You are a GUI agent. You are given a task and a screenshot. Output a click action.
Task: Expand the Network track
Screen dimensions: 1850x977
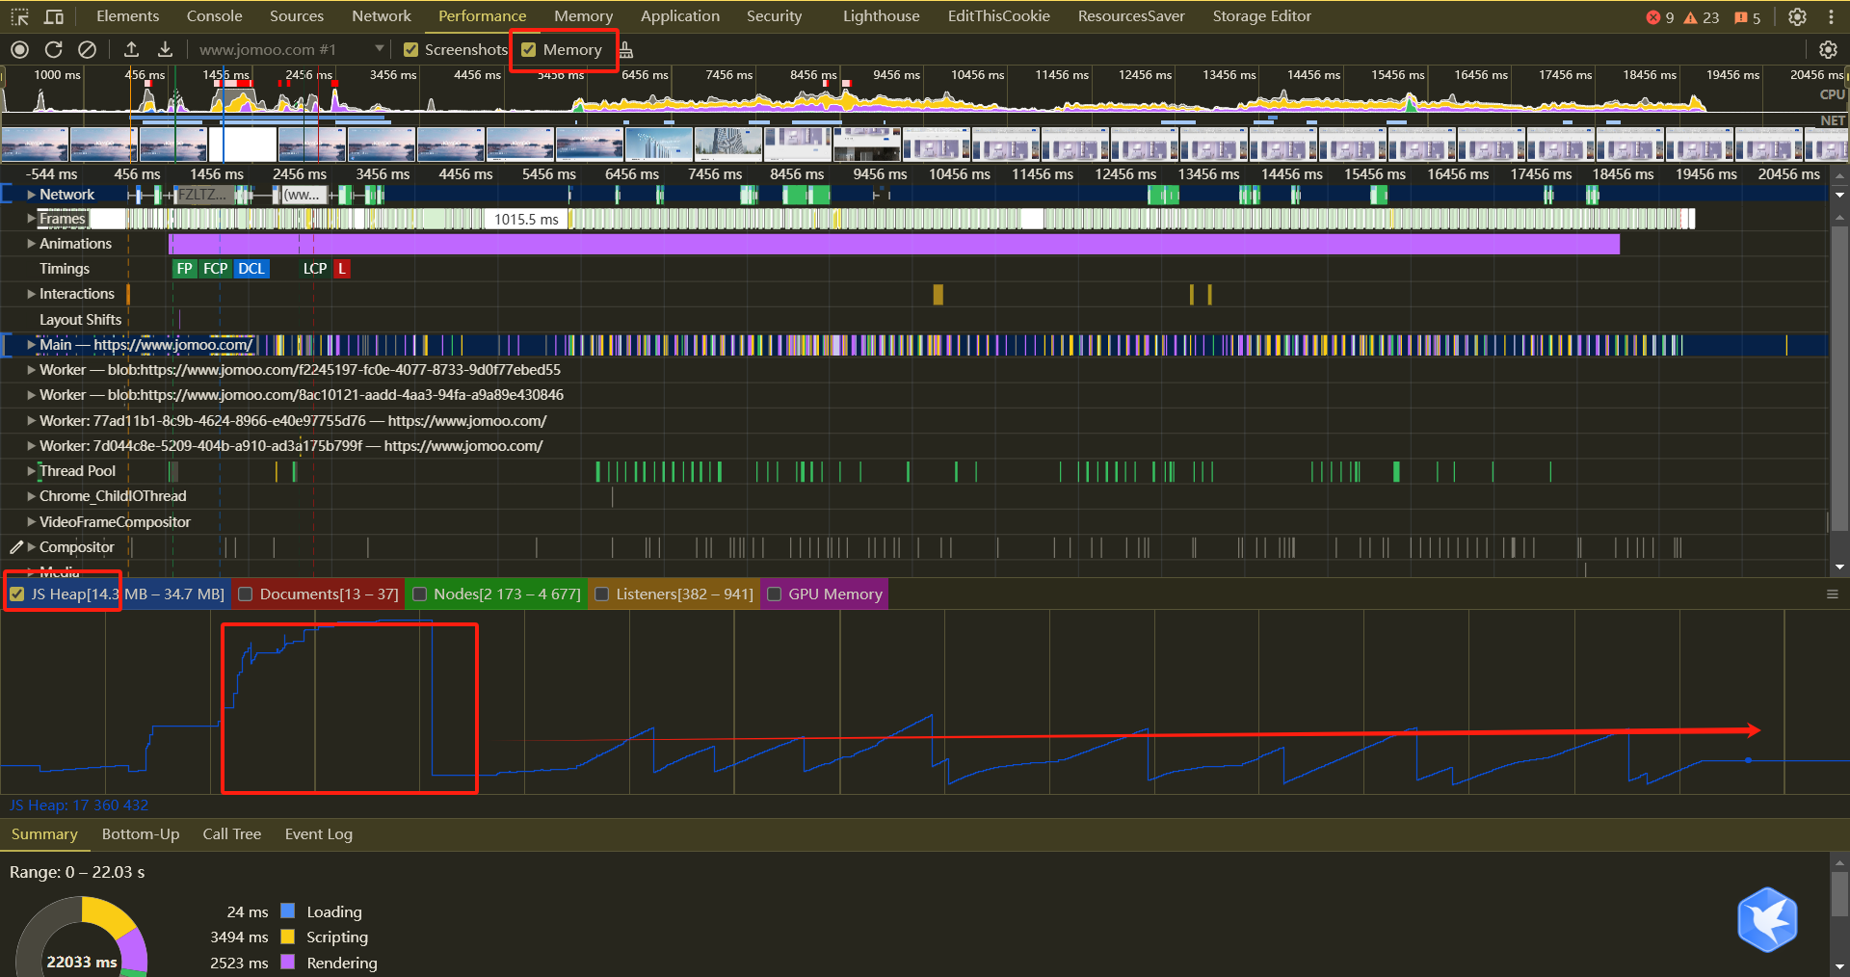coord(32,195)
